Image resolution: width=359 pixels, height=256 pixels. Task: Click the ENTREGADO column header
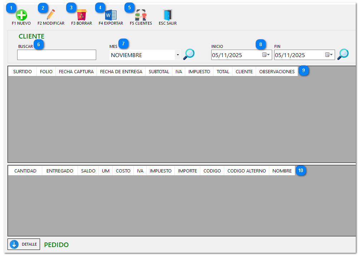pyautogui.click(x=60, y=171)
